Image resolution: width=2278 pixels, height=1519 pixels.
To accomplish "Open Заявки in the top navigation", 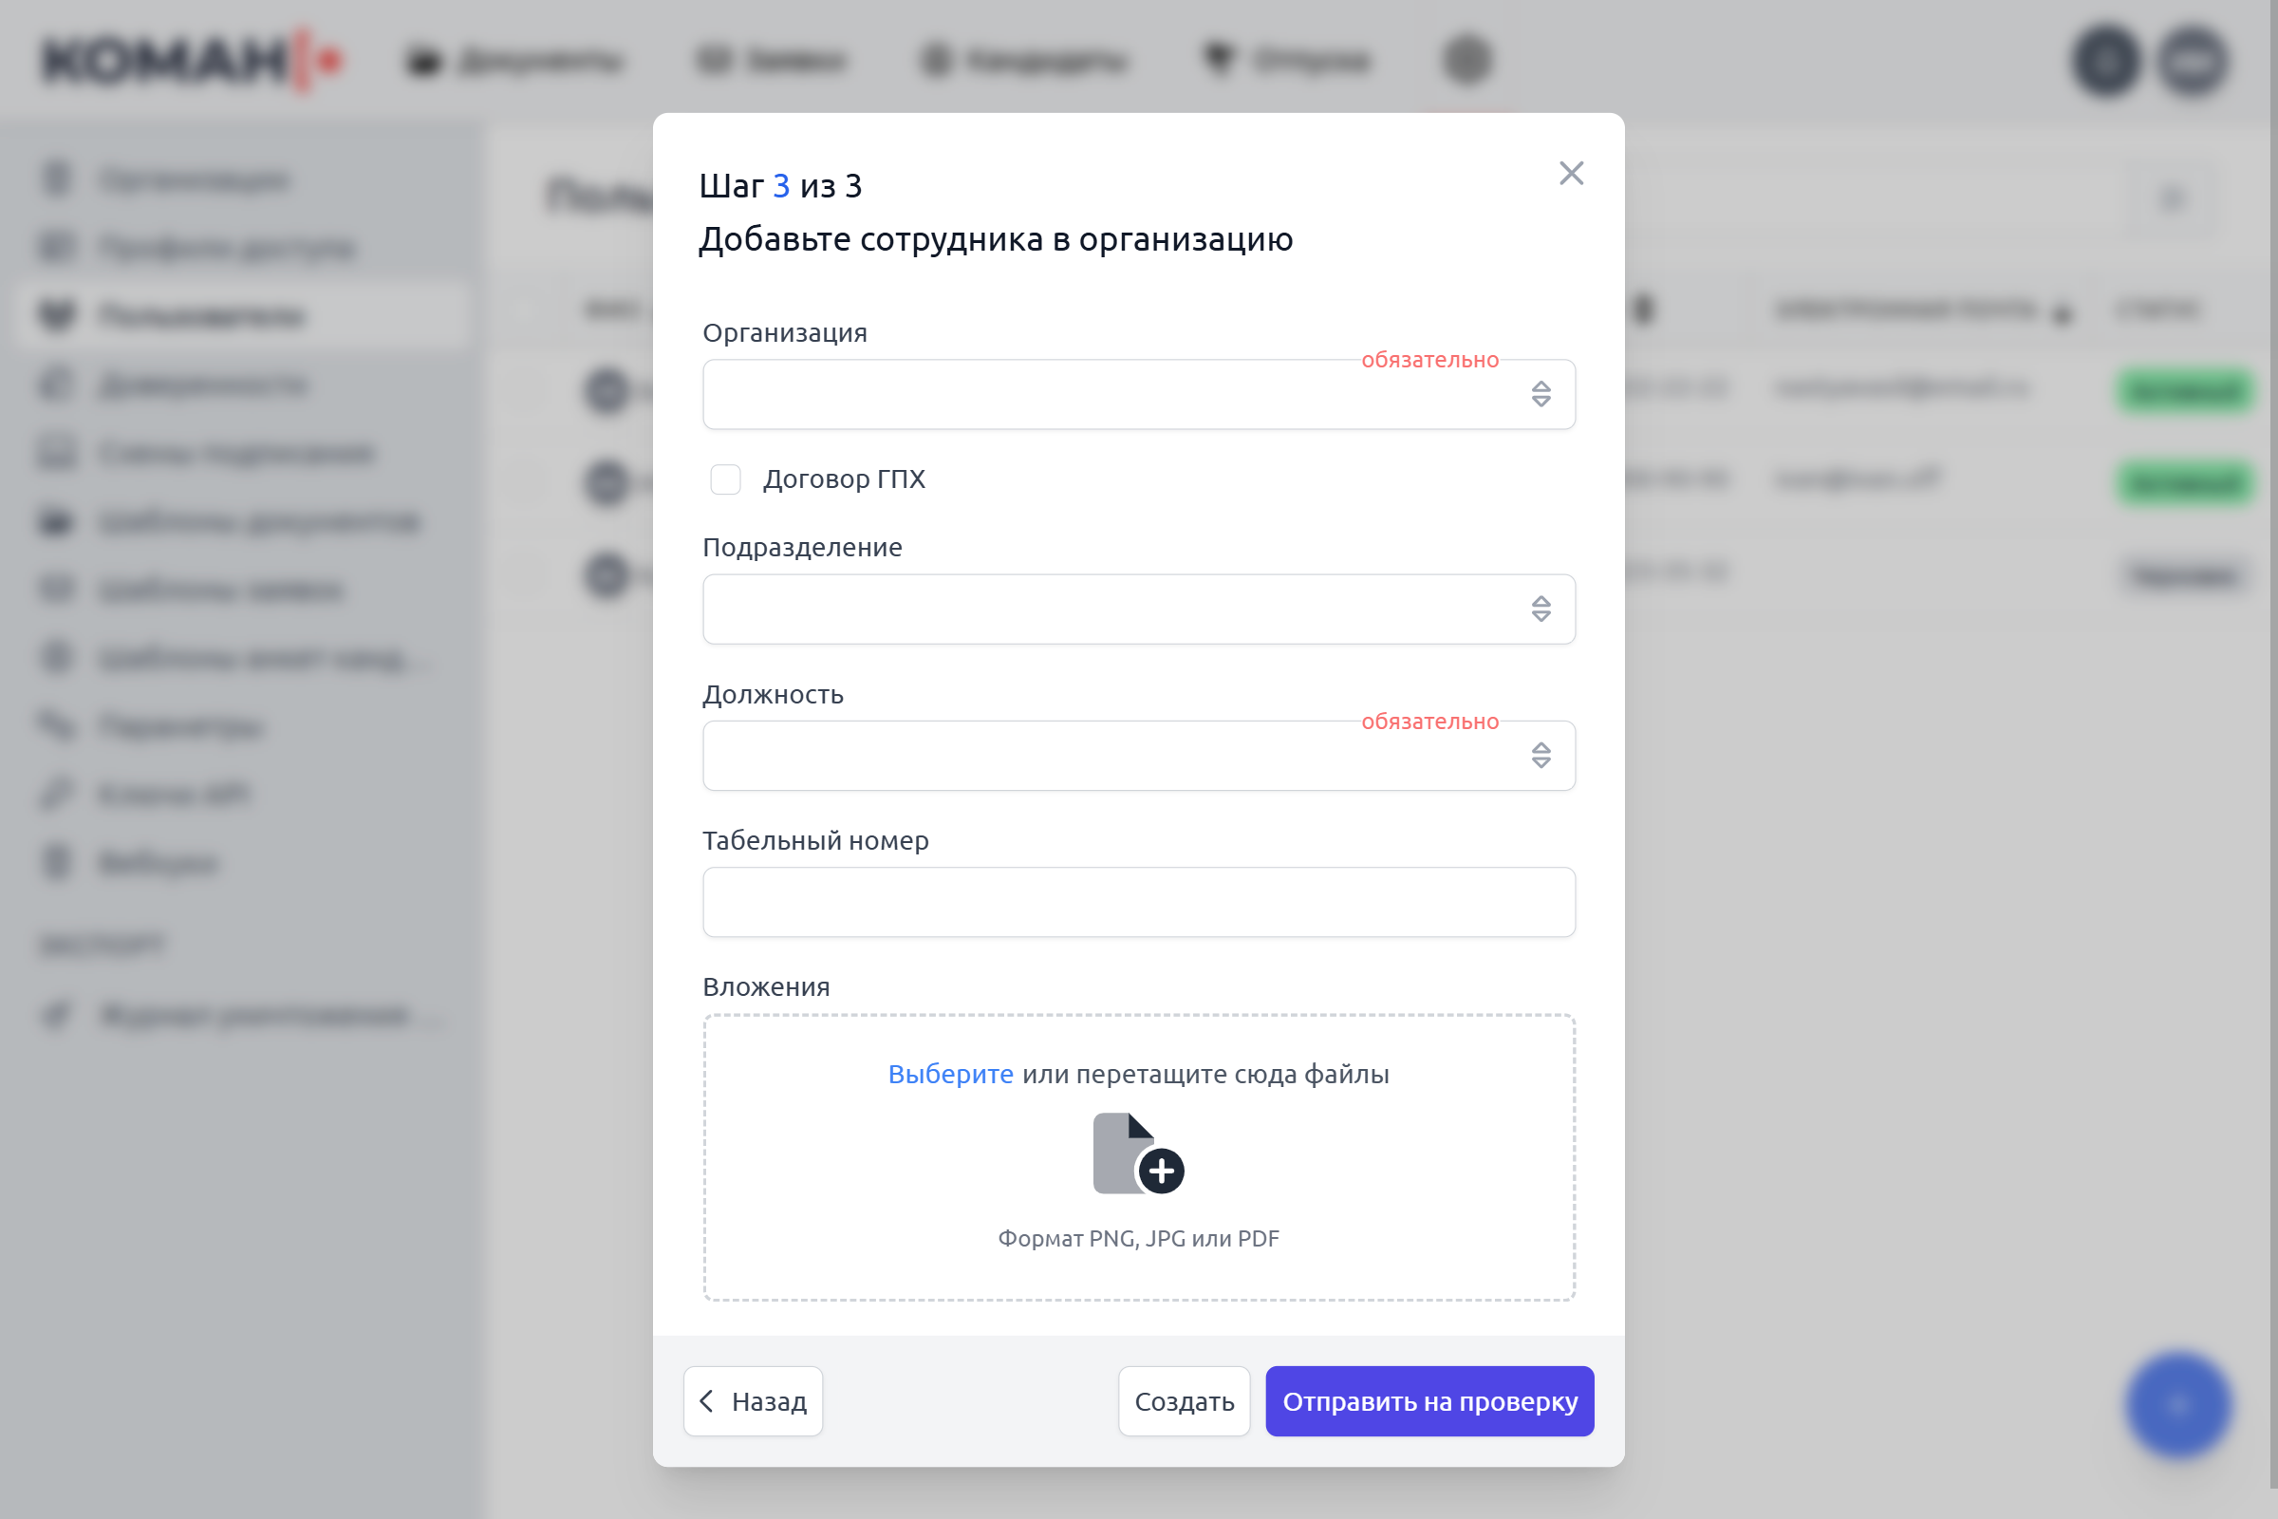I will point(772,60).
